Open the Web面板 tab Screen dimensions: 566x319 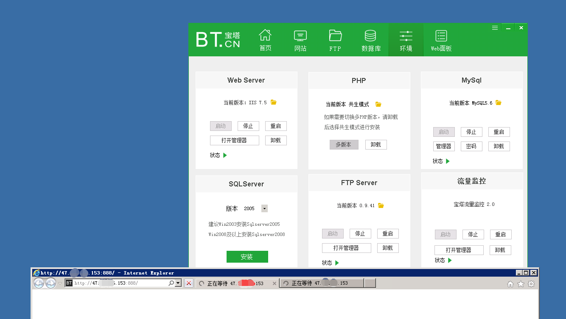click(x=441, y=40)
